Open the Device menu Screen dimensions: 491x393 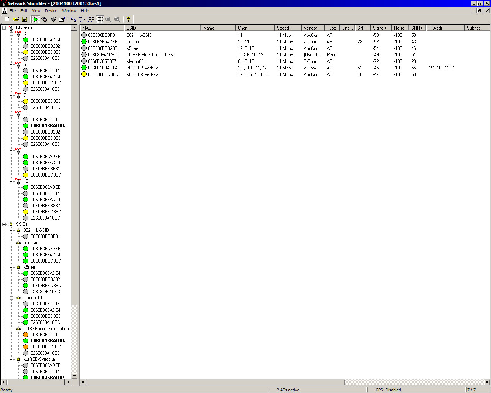[x=51, y=11]
